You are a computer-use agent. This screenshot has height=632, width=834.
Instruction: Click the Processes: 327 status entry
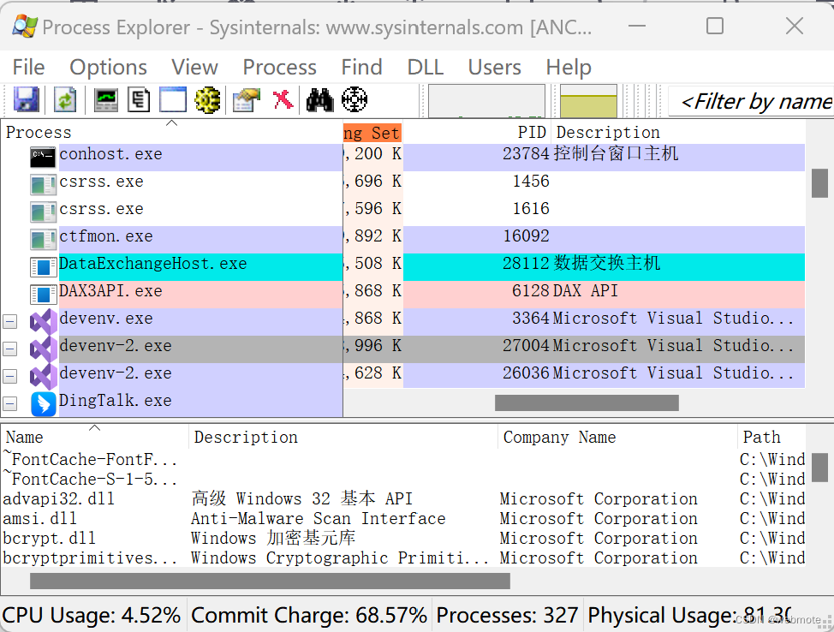[507, 616]
